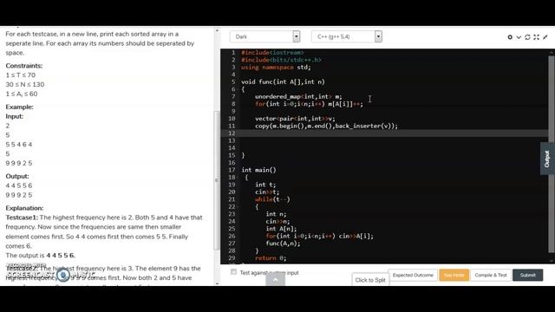Click the 'while(t--)' code line
Viewport: 555px width, 312px height.
[272, 199]
